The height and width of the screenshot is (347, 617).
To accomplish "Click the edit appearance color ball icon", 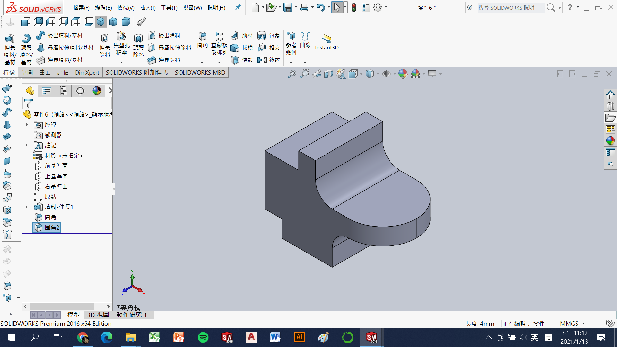I will tap(403, 74).
